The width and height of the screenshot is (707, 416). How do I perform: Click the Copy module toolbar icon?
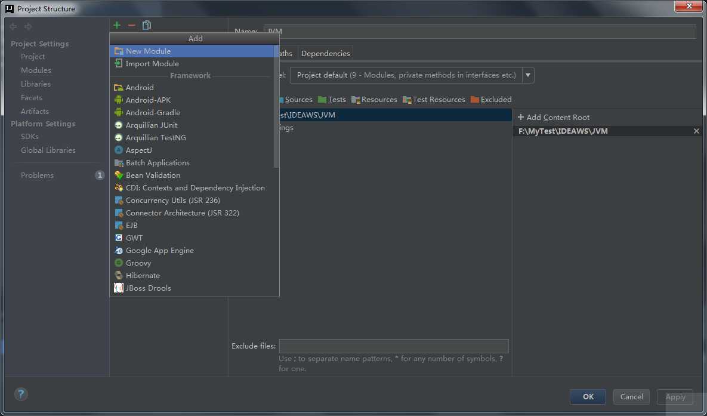pyautogui.click(x=147, y=25)
